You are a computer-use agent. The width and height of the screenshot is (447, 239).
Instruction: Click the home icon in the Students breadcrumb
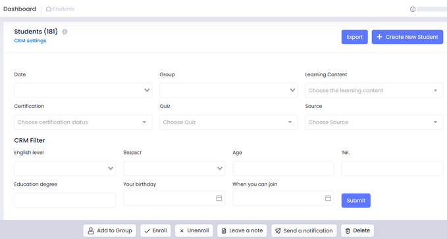(x=49, y=9)
